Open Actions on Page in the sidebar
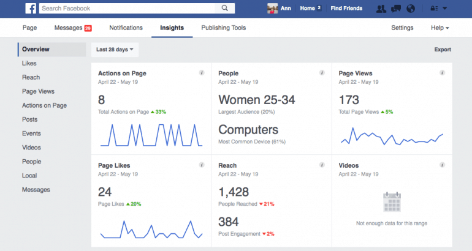This screenshot has height=251, width=472. [x=44, y=105]
